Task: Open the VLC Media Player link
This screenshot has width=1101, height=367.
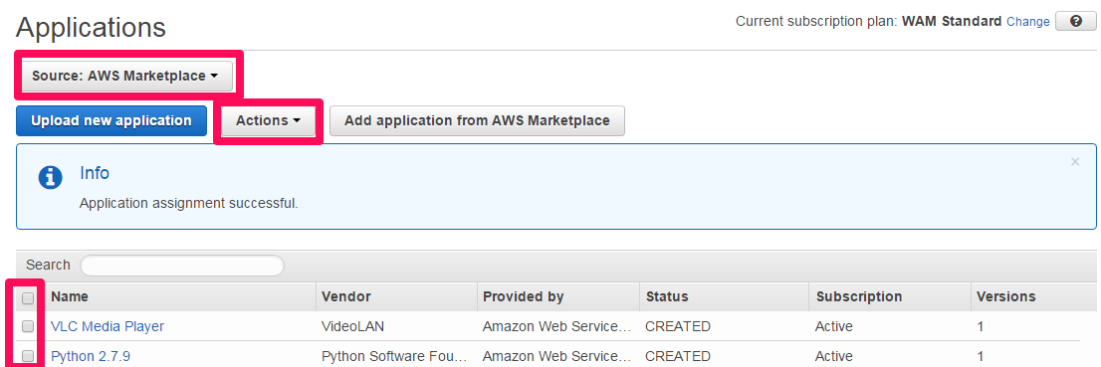Action: click(108, 326)
